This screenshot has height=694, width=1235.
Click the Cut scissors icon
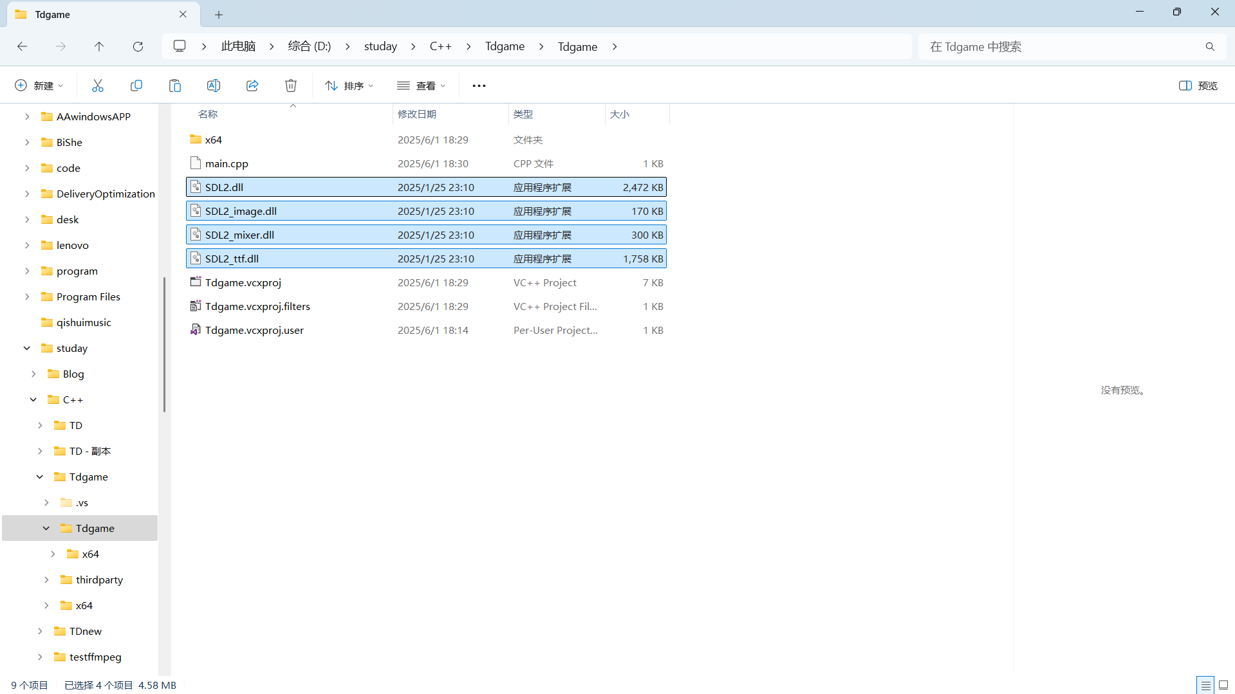pyautogui.click(x=98, y=86)
